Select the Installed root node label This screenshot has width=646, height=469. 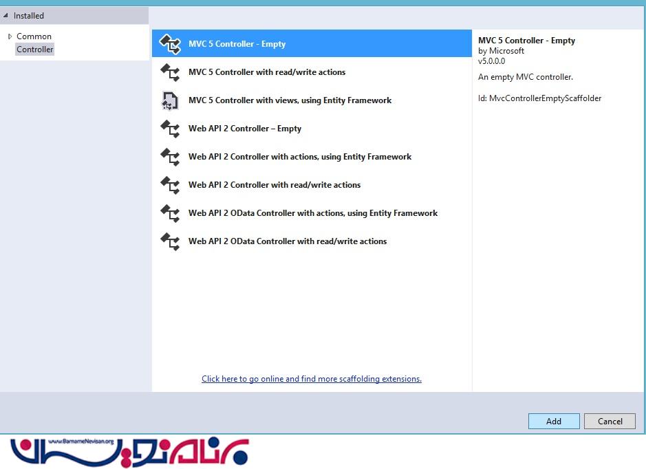tap(28, 16)
